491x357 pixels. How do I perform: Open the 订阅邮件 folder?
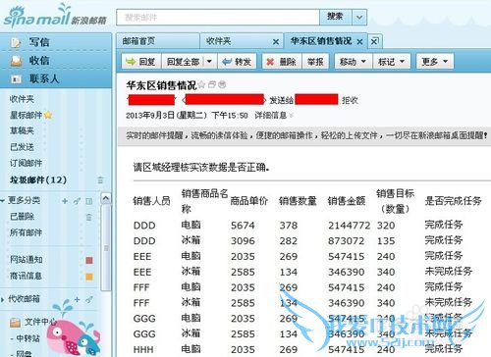click(26, 163)
